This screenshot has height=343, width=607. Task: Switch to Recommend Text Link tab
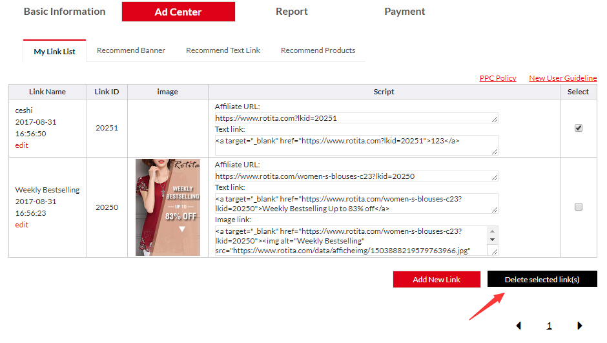tap(223, 50)
